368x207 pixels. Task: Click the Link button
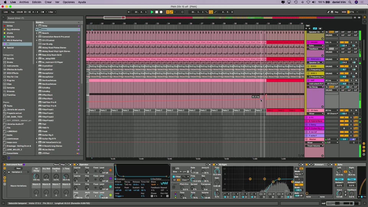coord(6,12)
